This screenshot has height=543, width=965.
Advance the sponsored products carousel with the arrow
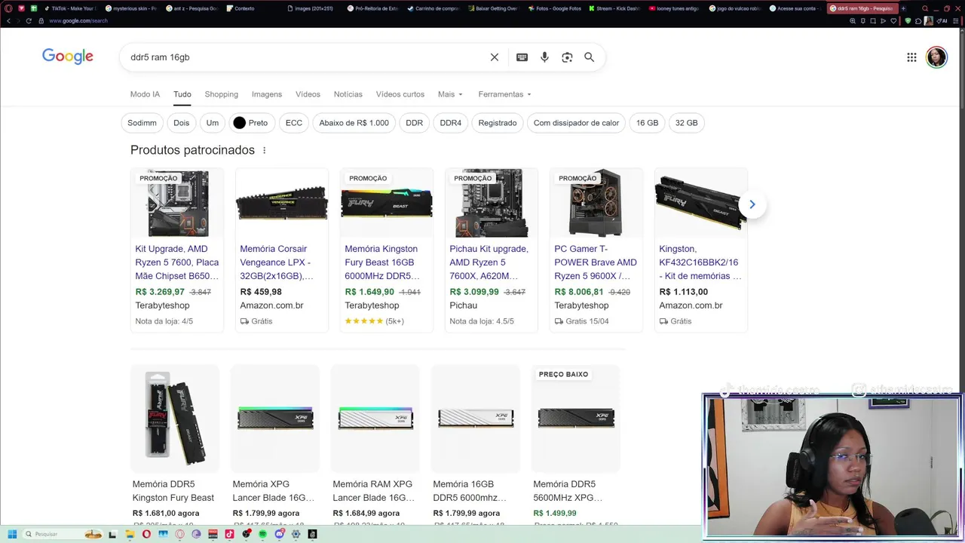(x=752, y=204)
